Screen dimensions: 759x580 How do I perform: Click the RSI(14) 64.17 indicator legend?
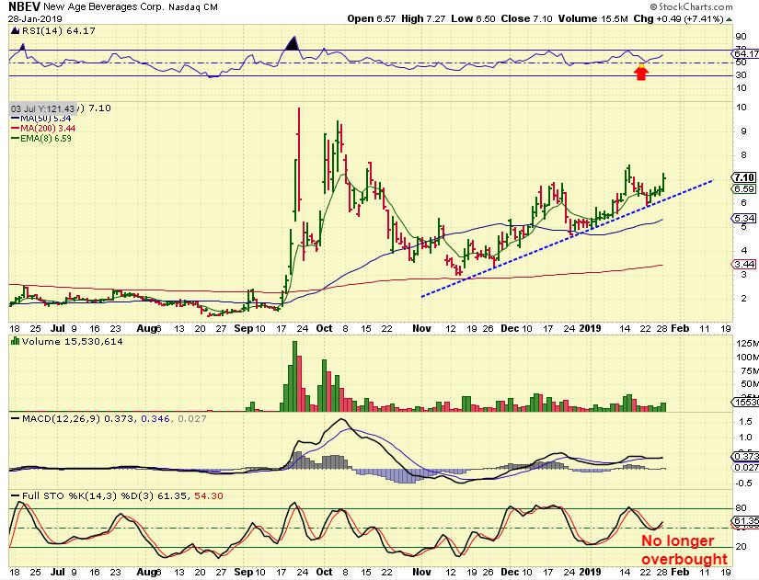[59, 31]
